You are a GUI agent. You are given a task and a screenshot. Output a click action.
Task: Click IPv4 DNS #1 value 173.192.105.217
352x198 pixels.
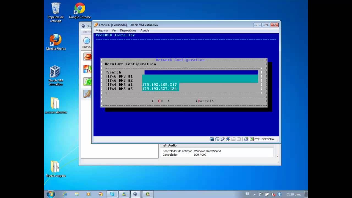click(x=159, y=85)
